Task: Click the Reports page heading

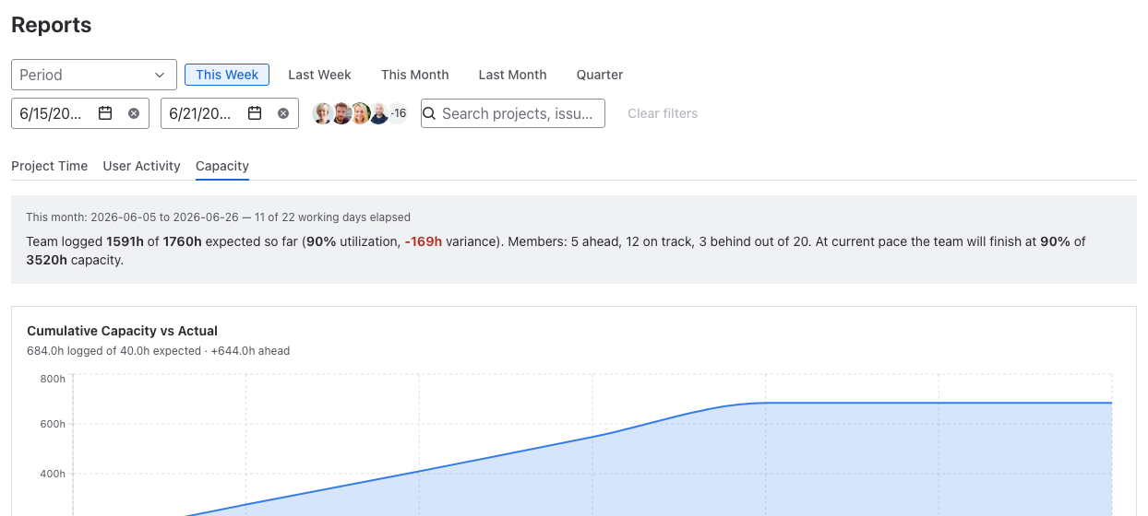Action: [x=52, y=25]
